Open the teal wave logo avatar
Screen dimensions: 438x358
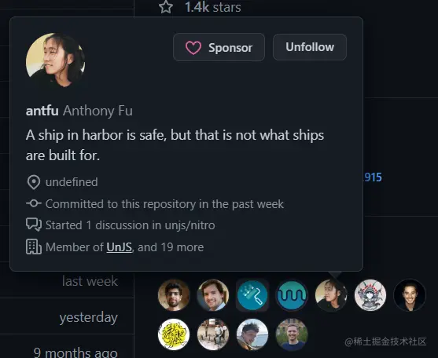pyautogui.click(x=292, y=295)
